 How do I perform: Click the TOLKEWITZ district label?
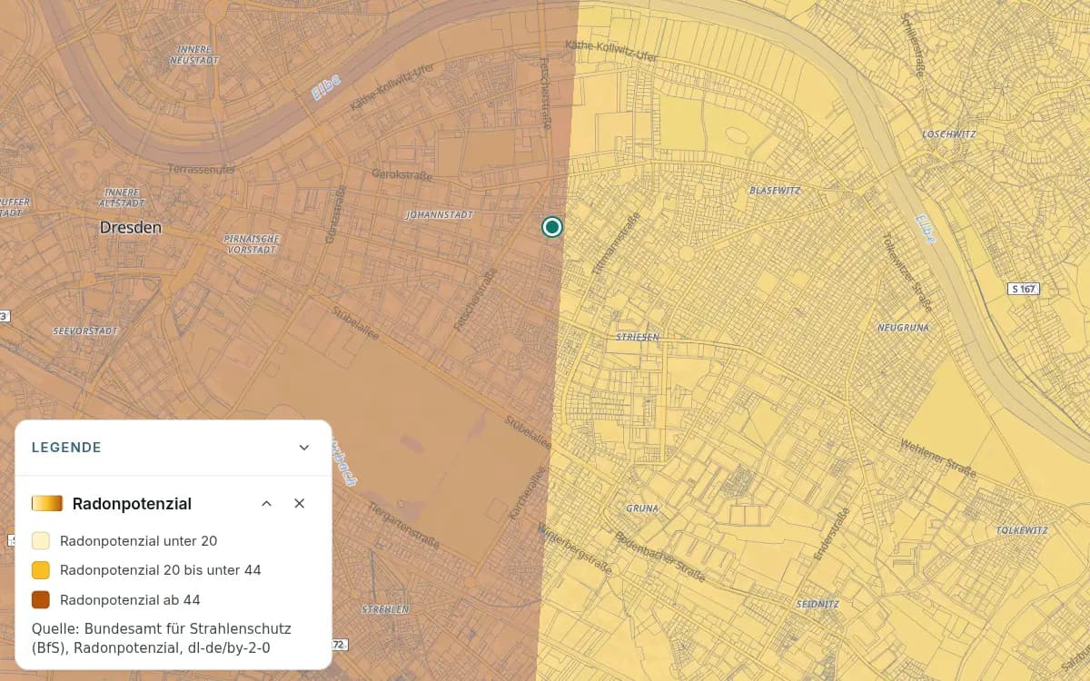1022,530
